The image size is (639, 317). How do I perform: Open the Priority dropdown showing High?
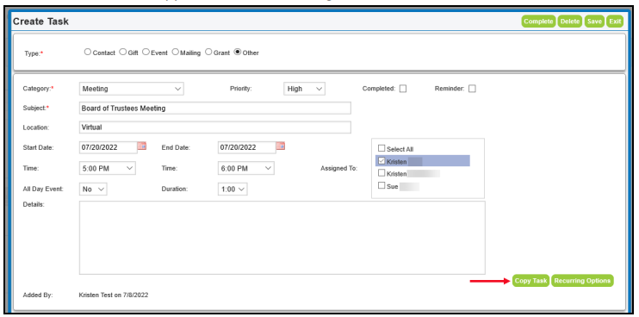pyautogui.click(x=304, y=89)
